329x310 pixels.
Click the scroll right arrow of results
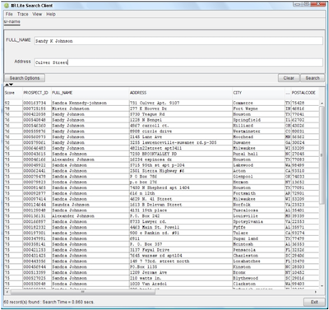coord(316,292)
